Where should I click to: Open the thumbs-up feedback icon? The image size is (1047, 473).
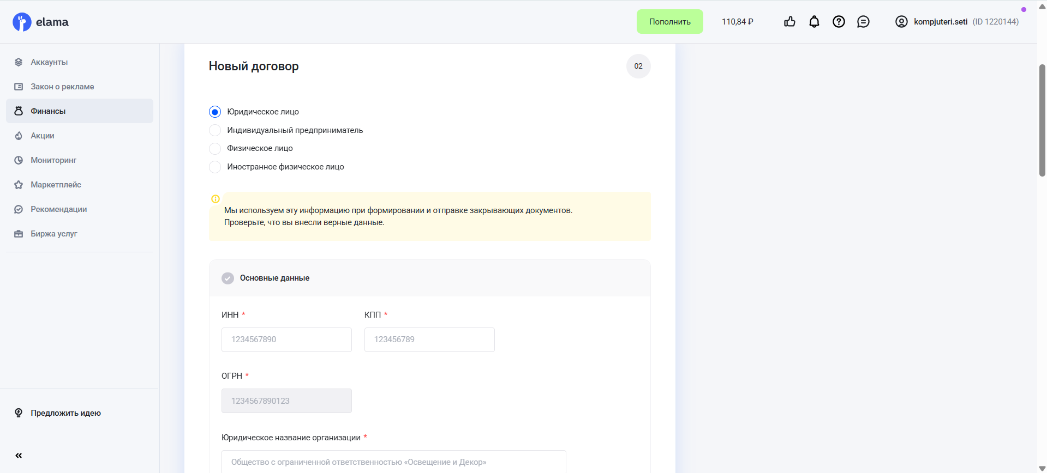(789, 22)
